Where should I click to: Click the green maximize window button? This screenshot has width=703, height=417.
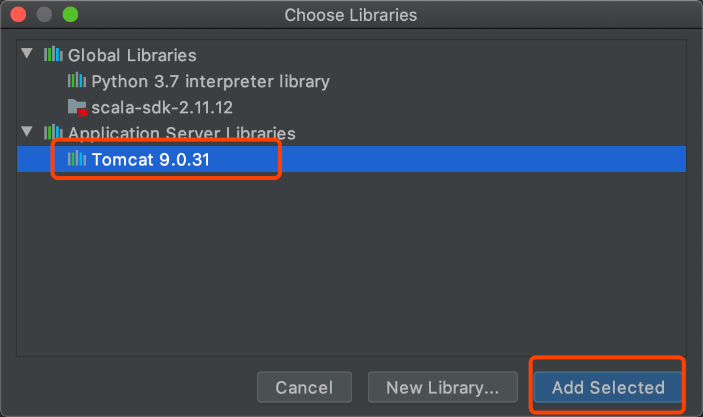(x=70, y=14)
